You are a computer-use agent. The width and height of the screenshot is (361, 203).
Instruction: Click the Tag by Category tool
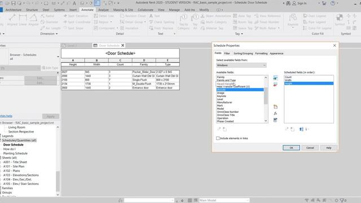pyautogui.click(x=183, y=22)
